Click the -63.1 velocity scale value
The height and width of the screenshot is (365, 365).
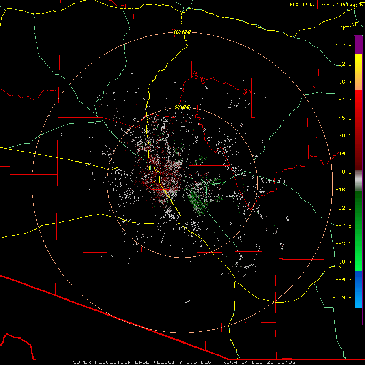coord(344,244)
